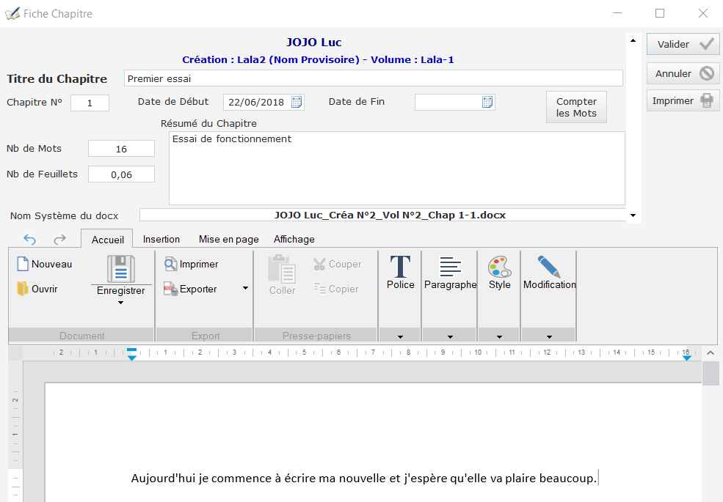This screenshot has height=502, width=723.
Task: Expand the Enregistrer dropdown arrow
Action: coord(121,303)
